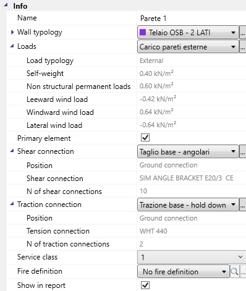Open the Taglio base - angolari dropdown

188,152
